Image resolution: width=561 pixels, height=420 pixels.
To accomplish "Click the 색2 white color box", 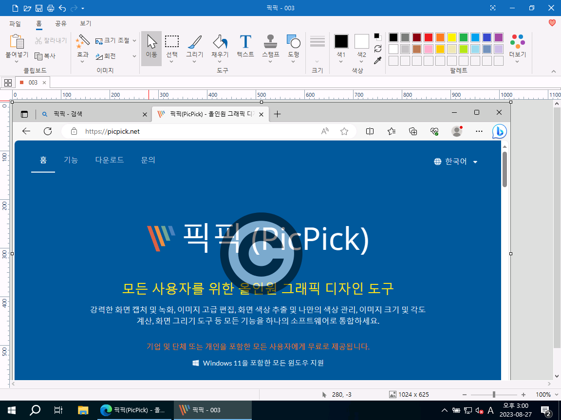I will [362, 41].
